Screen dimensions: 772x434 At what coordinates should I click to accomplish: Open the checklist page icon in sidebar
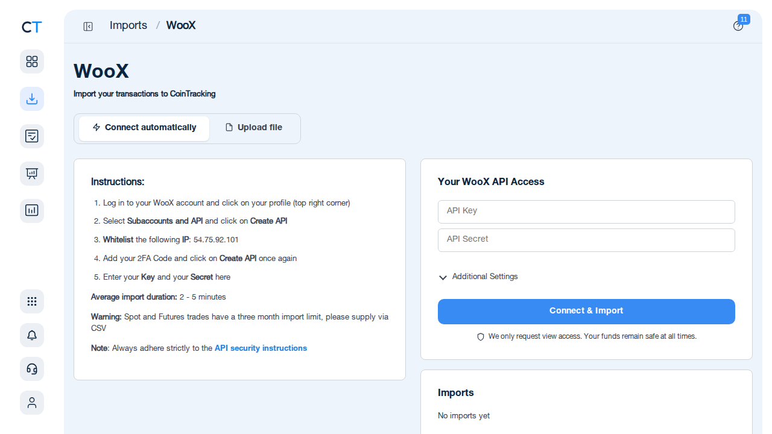pyautogui.click(x=32, y=136)
